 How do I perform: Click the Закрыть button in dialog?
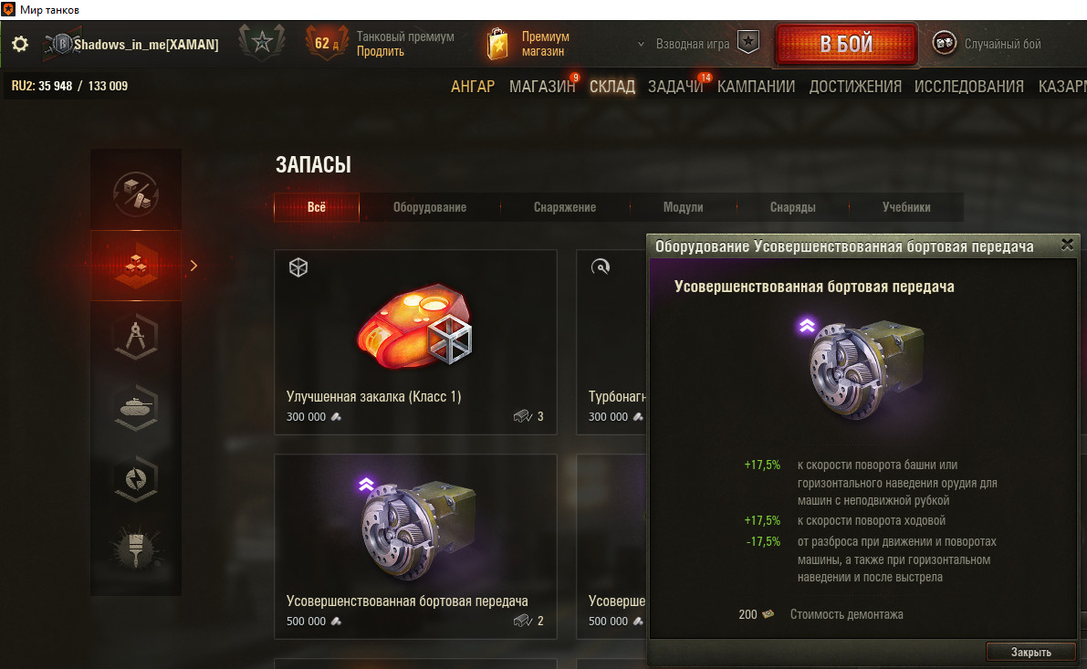click(1030, 652)
